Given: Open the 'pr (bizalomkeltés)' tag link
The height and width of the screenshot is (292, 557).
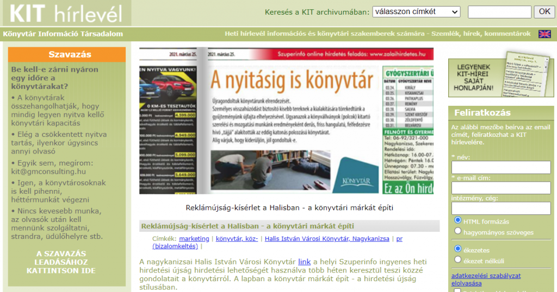Looking at the screenshot, I should coord(175,246).
